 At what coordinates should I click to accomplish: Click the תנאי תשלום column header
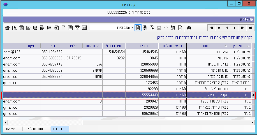172,46
